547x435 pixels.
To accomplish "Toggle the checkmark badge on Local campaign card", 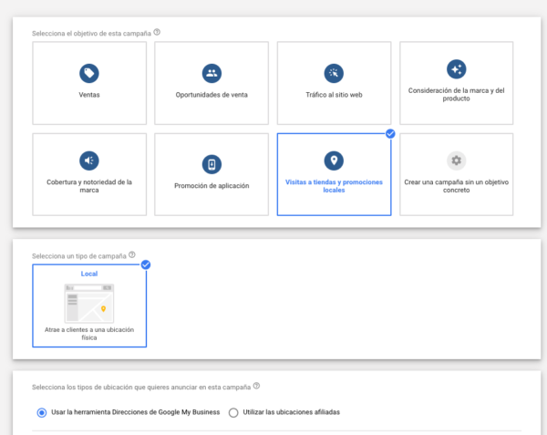I will pyautogui.click(x=146, y=264).
